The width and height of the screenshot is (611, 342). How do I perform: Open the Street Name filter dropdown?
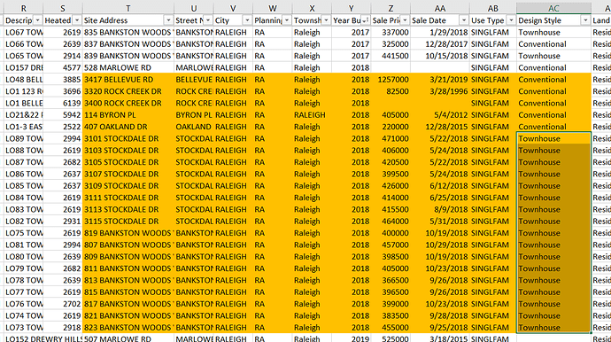coord(207,20)
